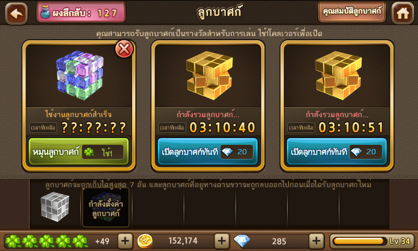
Task: Tap the diamond currency icon
Action: point(242,241)
